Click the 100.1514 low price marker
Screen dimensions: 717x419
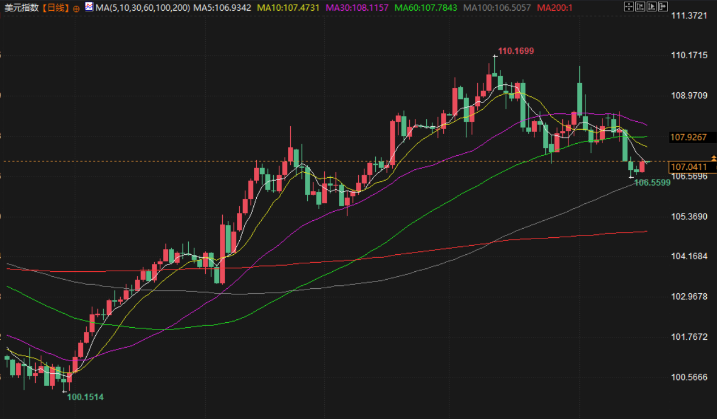(85, 397)
